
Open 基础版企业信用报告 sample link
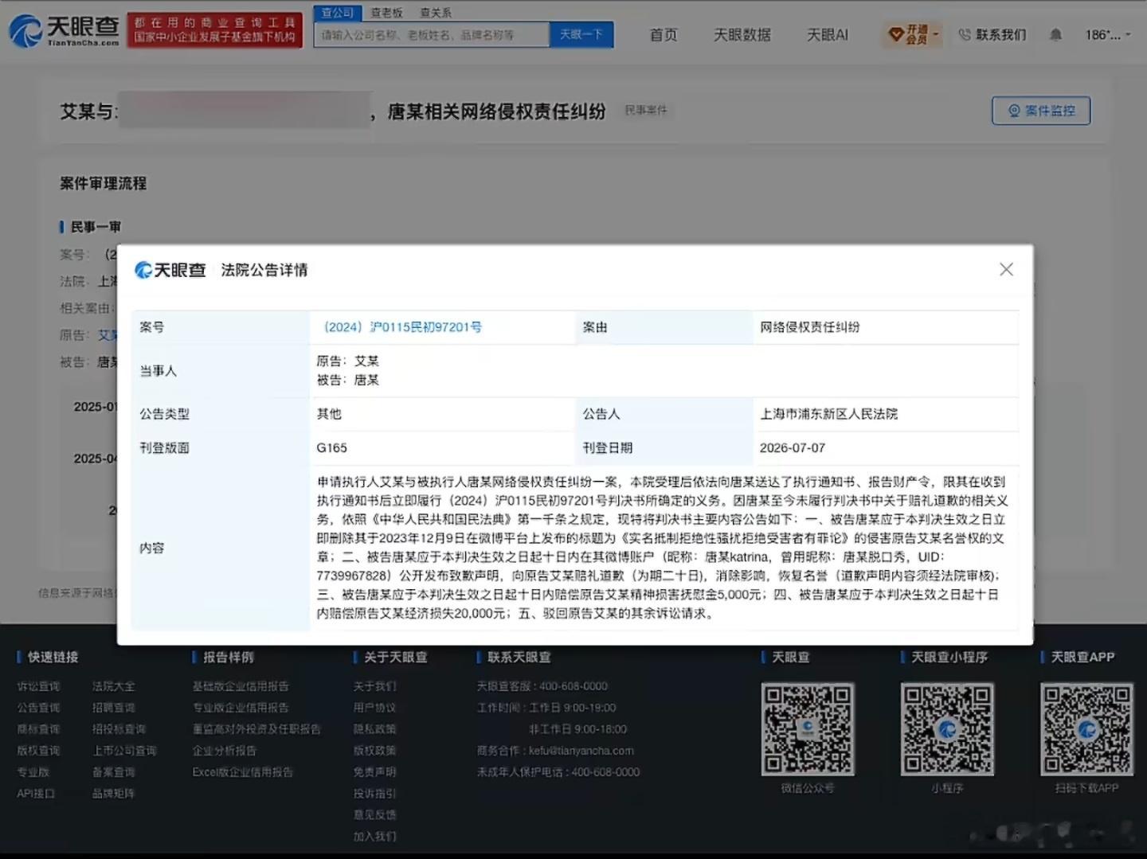click(x=241, y=686)
